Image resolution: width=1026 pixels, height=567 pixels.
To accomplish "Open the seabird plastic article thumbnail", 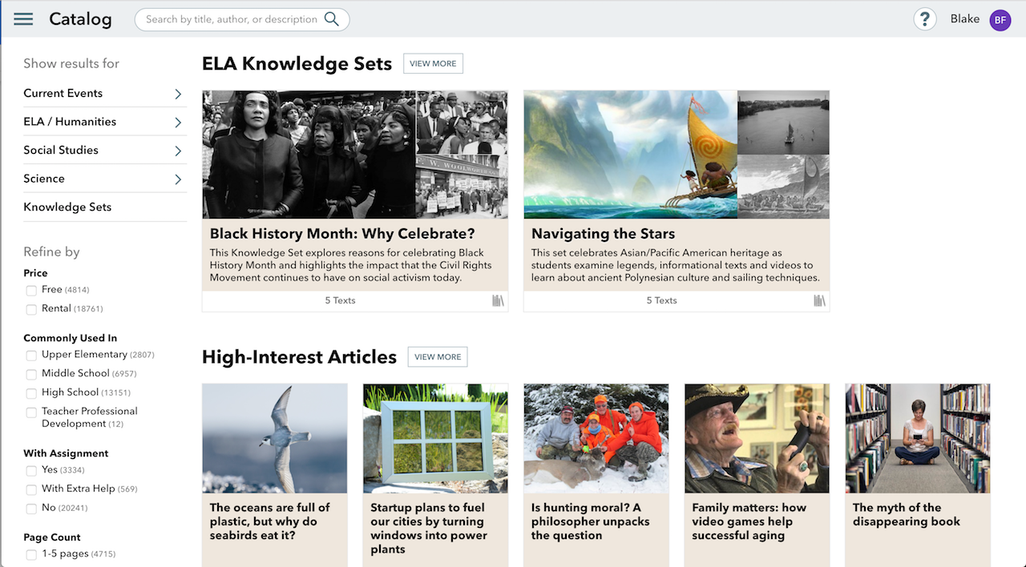I will (x=275, y=438).
